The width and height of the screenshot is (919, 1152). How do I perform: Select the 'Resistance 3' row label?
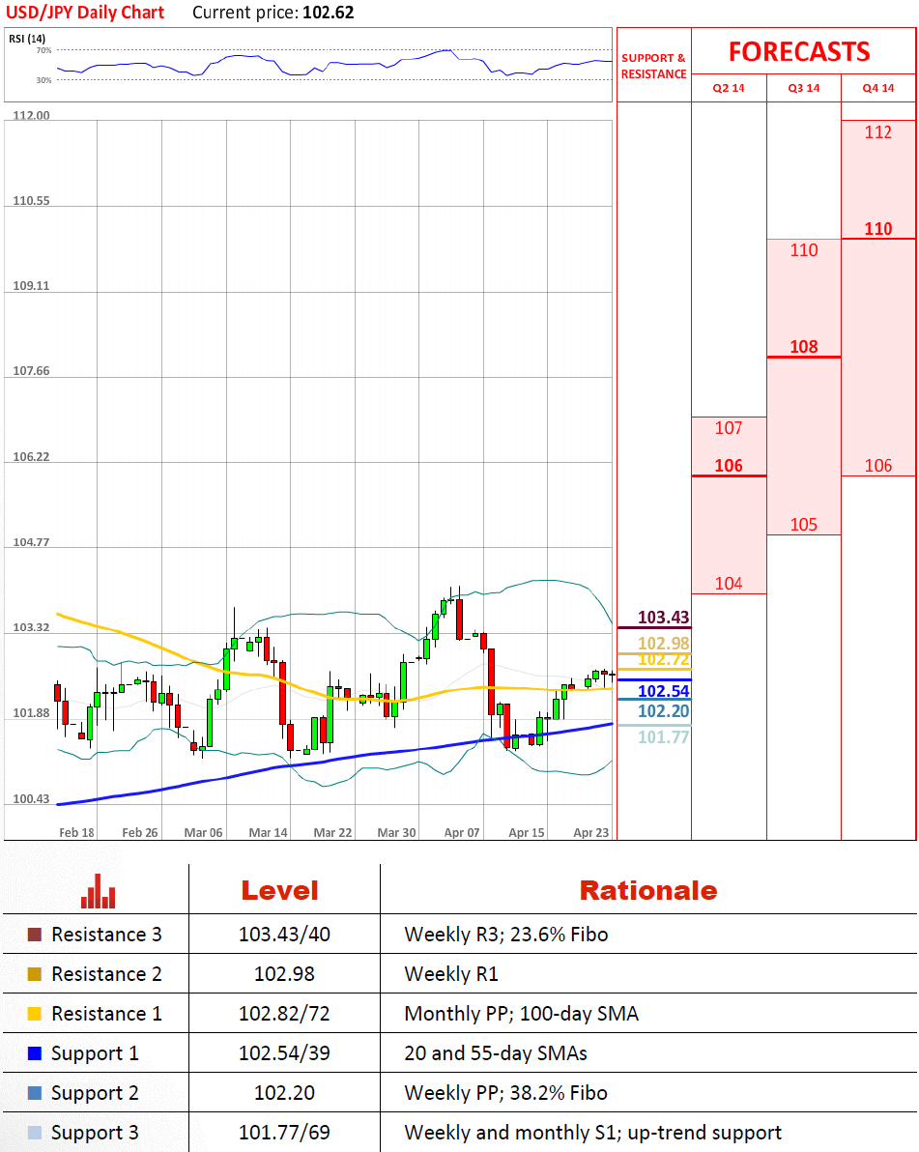click(106, 935)
